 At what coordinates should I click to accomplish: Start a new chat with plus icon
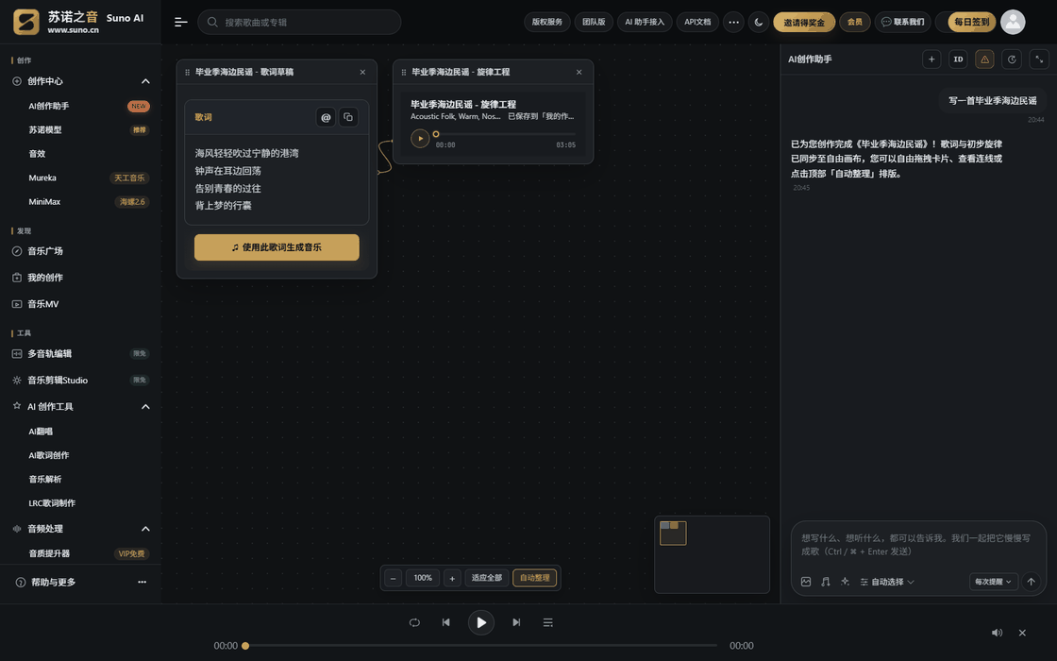click(931, 59)
